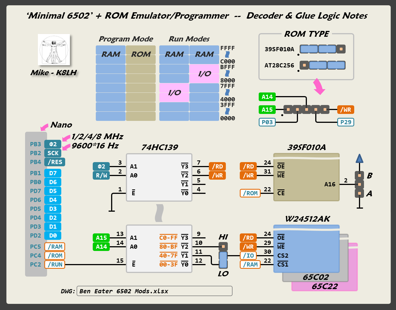Viewport: 396px width, 310px height.
Task: Click the gray wavy connector between 74HC139 halves
Action: tap(159, 213)
